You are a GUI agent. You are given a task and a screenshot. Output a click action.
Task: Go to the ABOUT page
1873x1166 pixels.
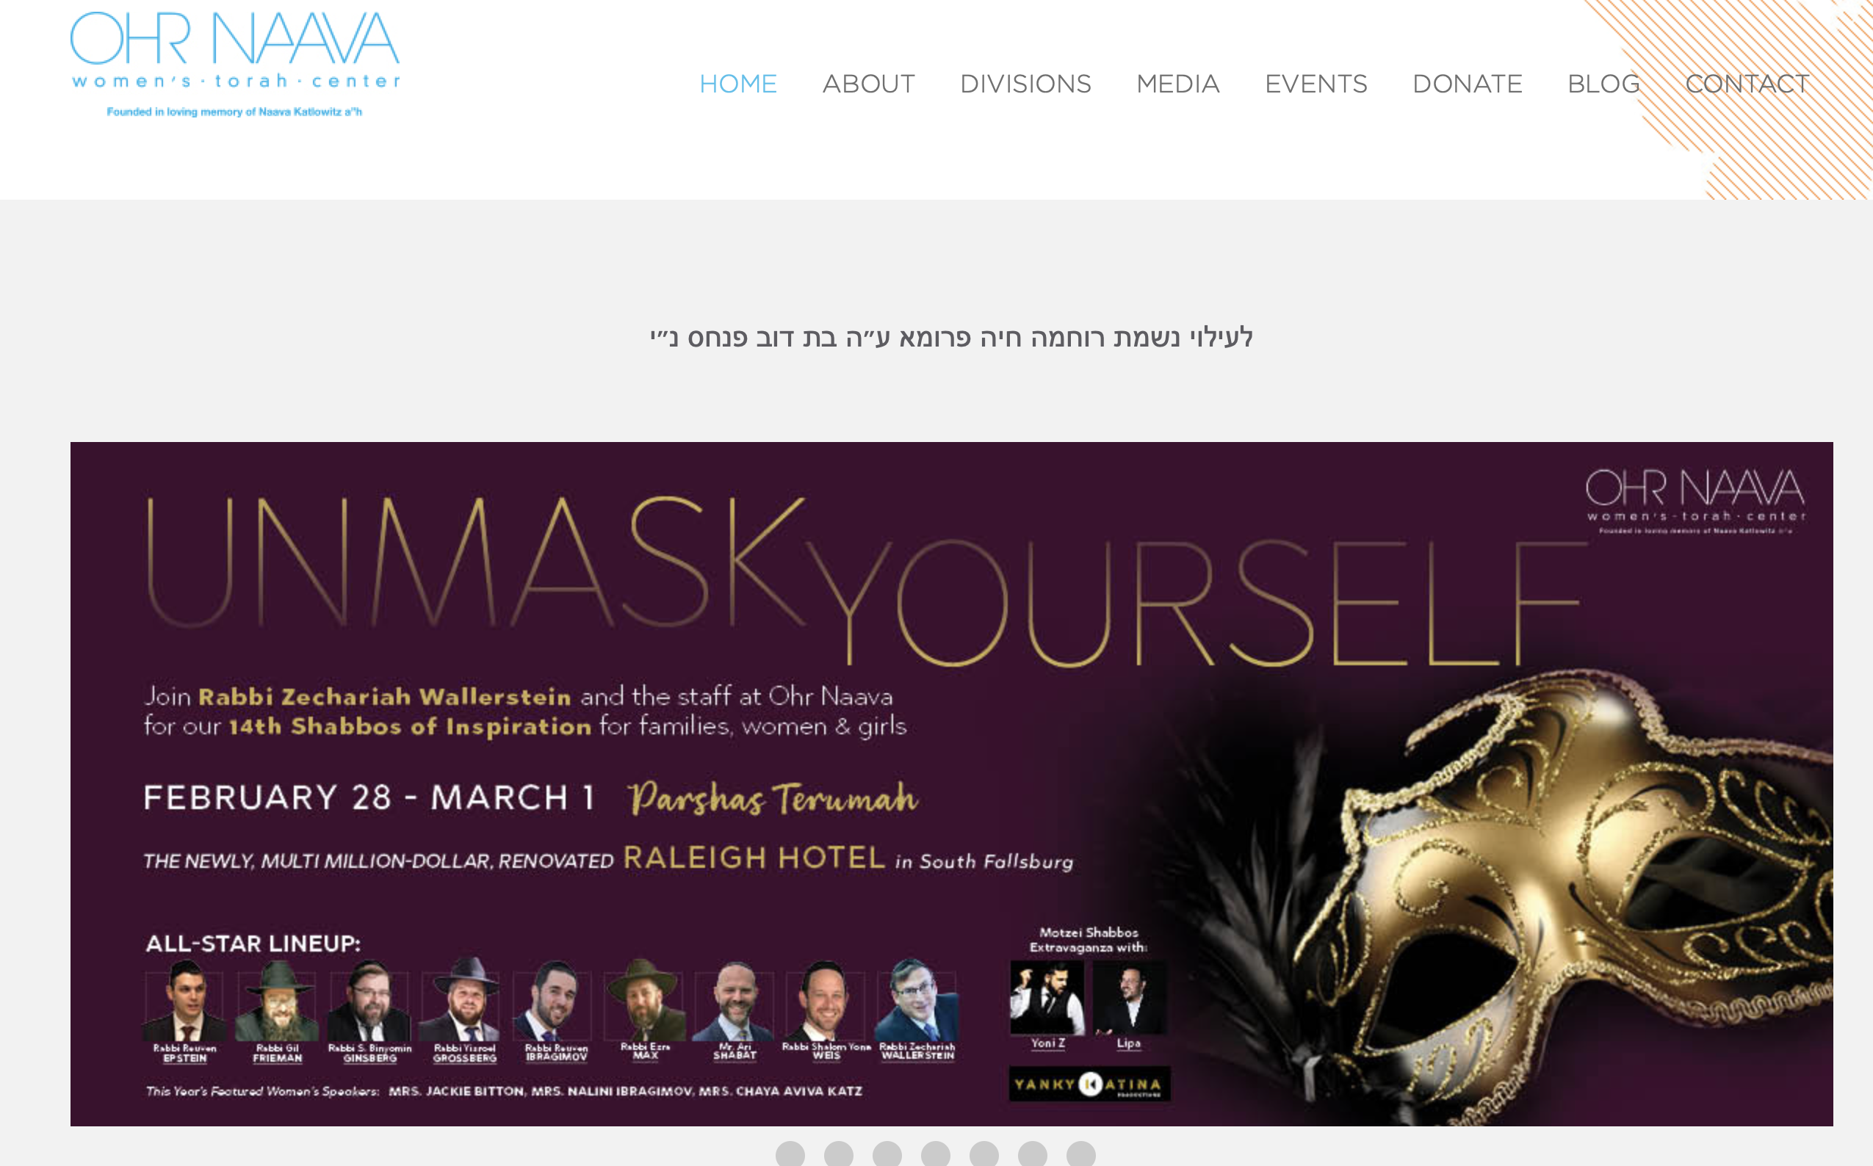tap(868, 83)
